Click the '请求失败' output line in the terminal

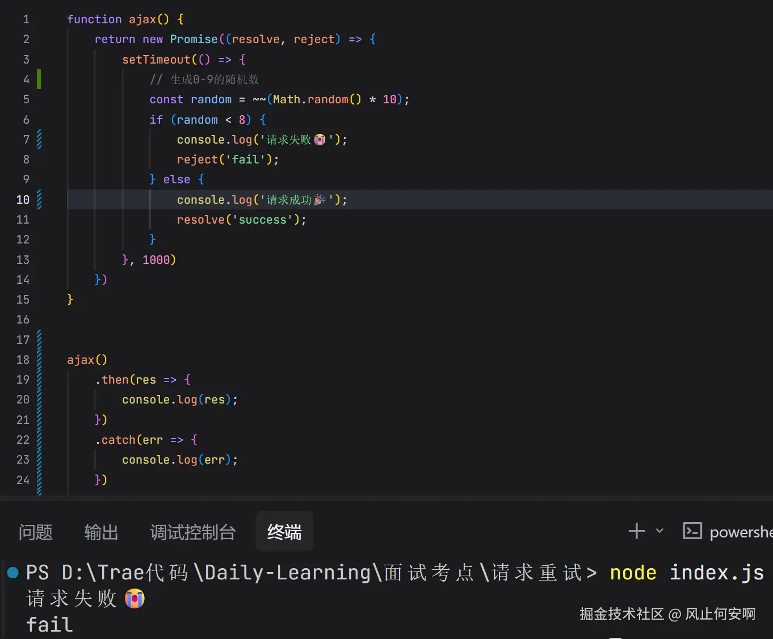(x=86, y=599)
